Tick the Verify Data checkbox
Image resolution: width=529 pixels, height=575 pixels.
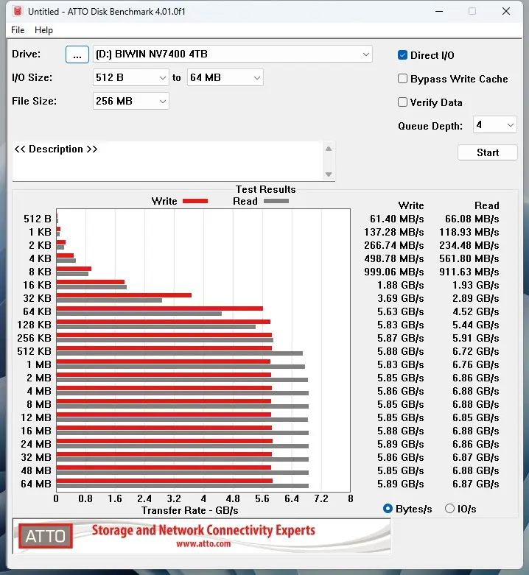(x=403, y=102)
